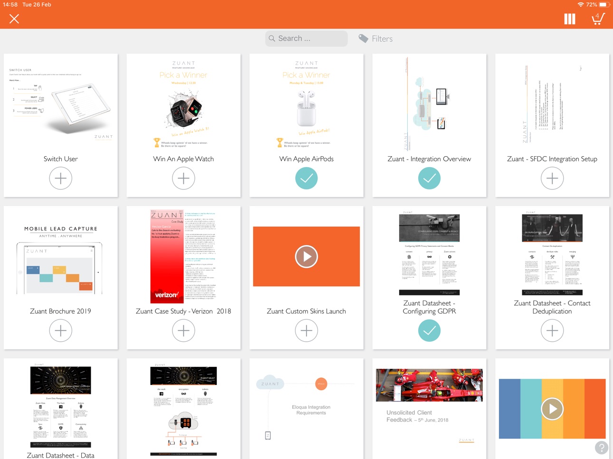Open help with the question mark icon
Screen dimensions: 613x459
[602, 448]
